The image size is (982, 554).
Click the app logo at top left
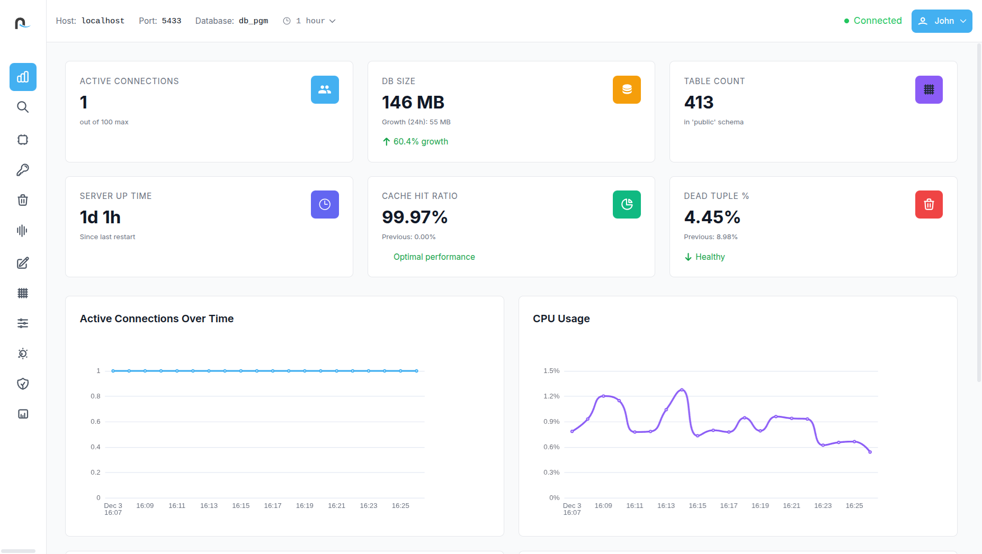pos(22,23)
